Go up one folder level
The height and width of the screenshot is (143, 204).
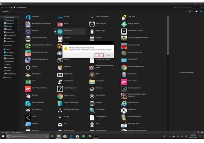[12, 7]
